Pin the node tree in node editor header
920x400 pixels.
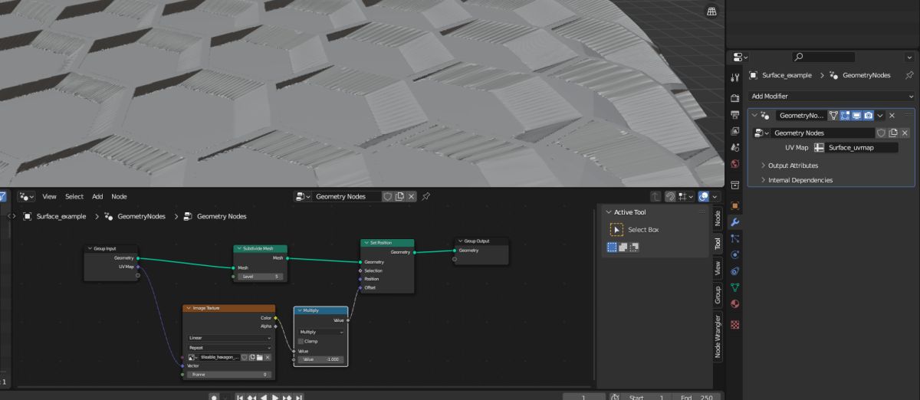click(426, 197)
